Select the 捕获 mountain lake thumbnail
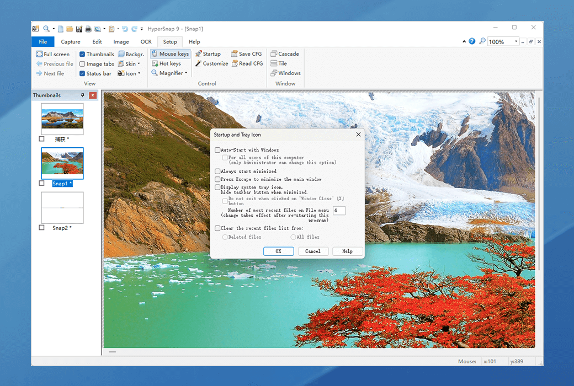574x386 pixels. pos(62,119)
